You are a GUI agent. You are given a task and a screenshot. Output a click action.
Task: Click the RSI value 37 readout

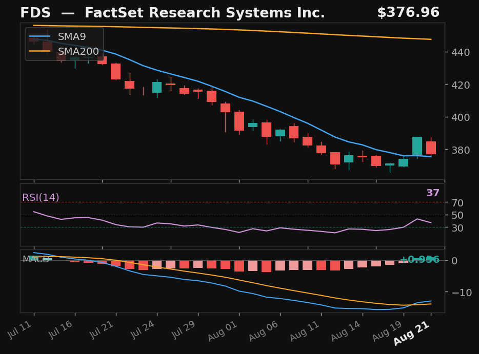432,193
